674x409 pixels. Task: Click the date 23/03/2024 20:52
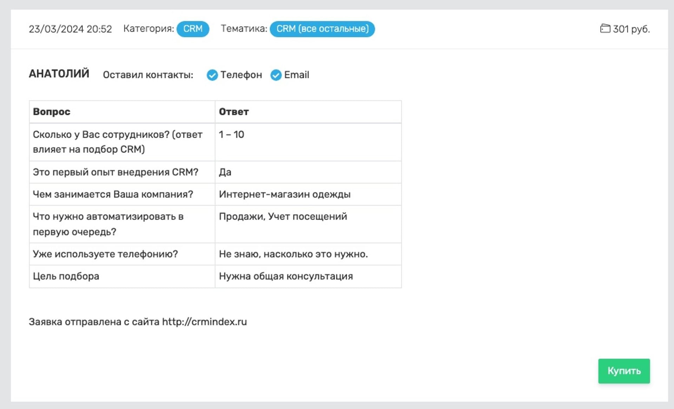(70, 29)
